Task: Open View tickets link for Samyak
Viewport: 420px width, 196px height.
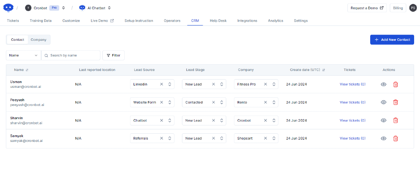Action: [x=353, y=138]
